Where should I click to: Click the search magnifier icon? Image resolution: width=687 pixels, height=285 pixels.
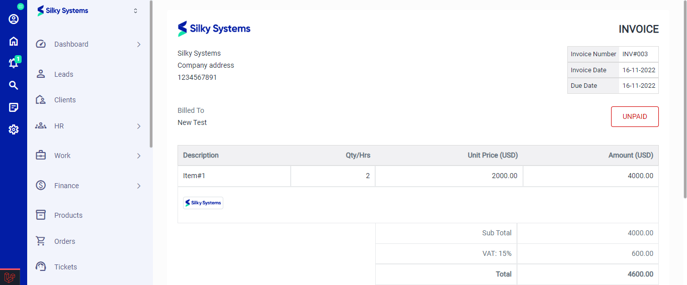pos(14,85)
